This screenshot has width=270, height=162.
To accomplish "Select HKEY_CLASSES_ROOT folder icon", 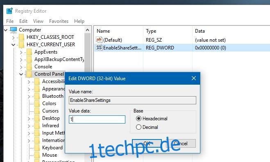I will tap(22, 37).
